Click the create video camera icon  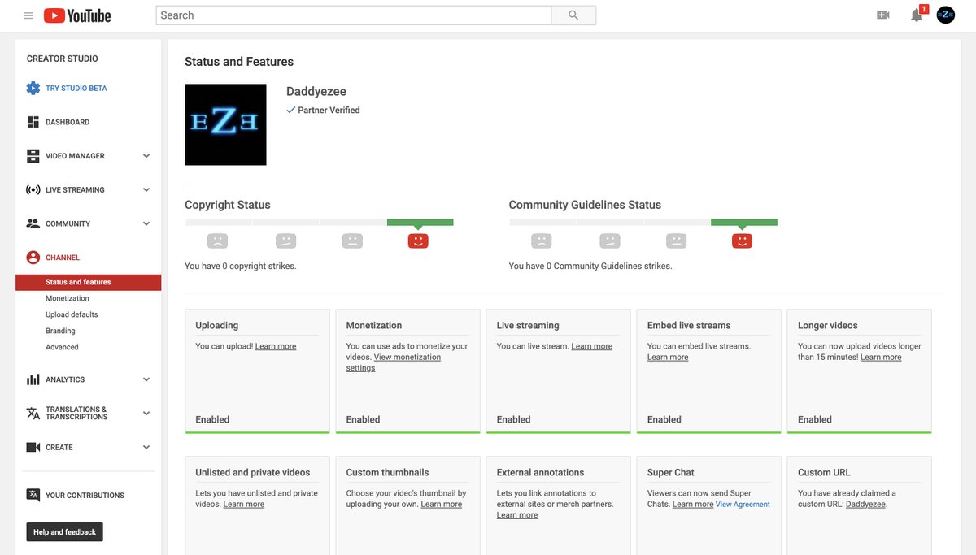[x=883, y=15]
